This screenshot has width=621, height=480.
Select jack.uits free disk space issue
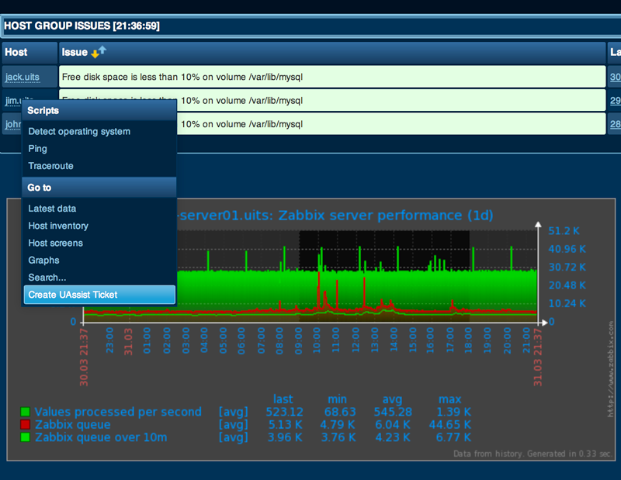[x=332, y=77]
